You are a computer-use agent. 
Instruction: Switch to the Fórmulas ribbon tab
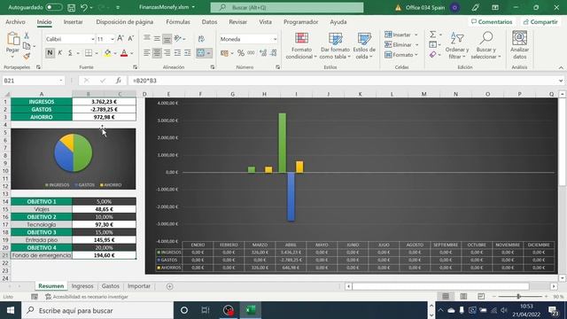[x=178, y=22]
